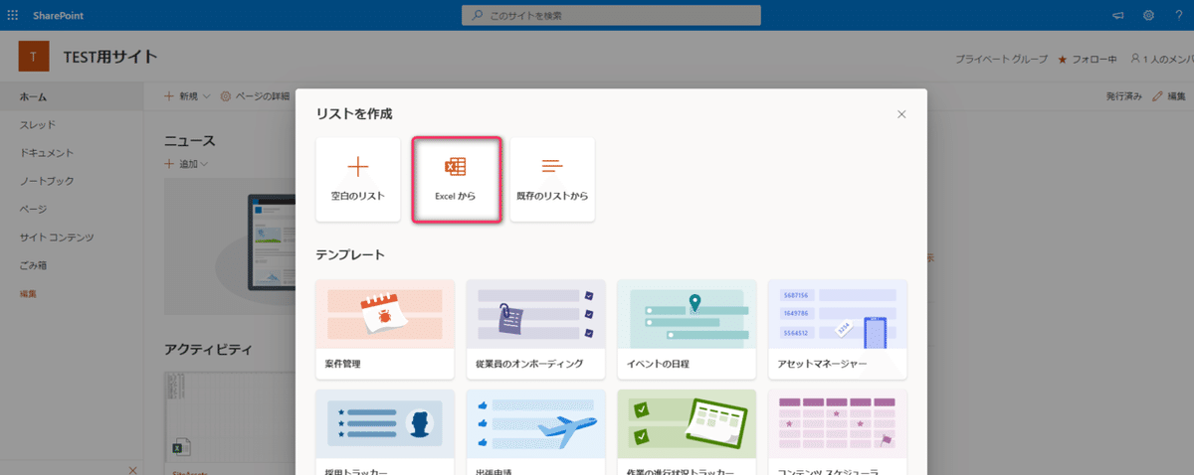The width and height of the screenshot is (1194, 475).
Task: Close the リストを作成 dialog
Action: (901, 114)
